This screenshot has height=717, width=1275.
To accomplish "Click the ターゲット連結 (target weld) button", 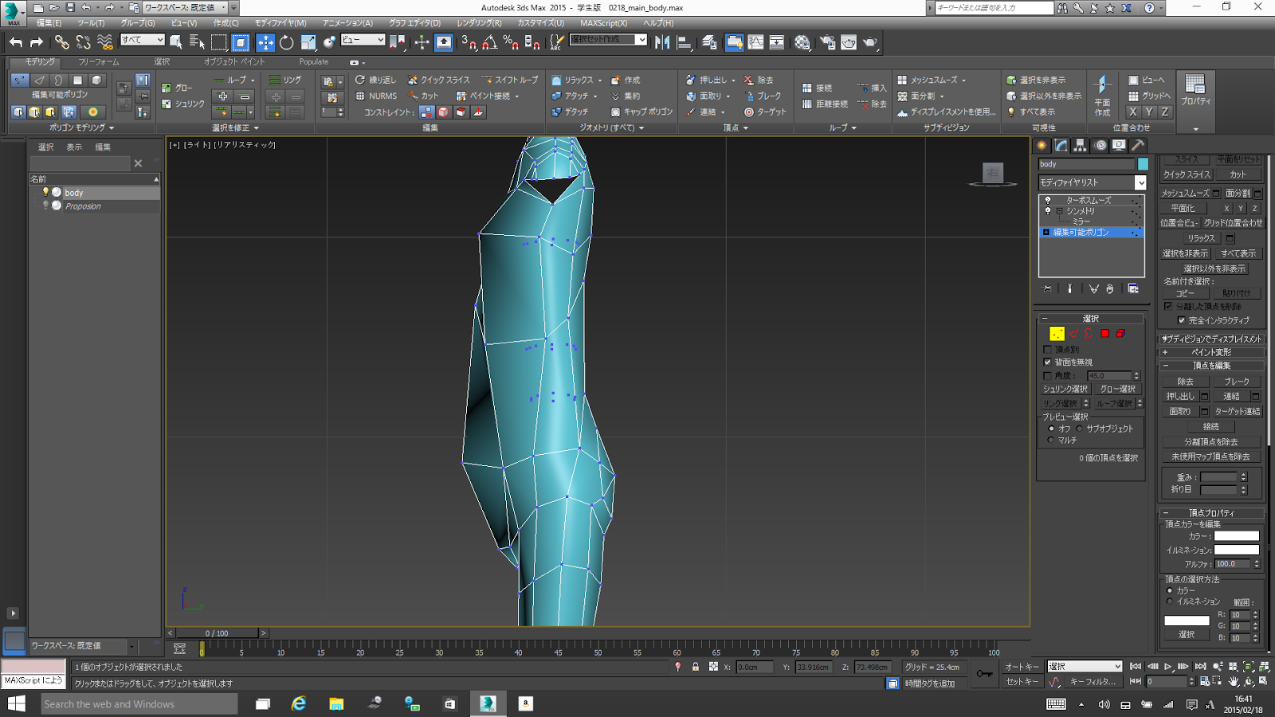I will pos(1237,411).
